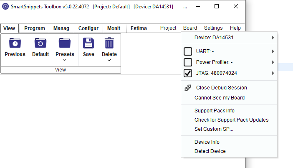Viewport: 293px width, 168px height.
Task: Expand the Delete dropdown arrow
Action: (x=109, y=60)
